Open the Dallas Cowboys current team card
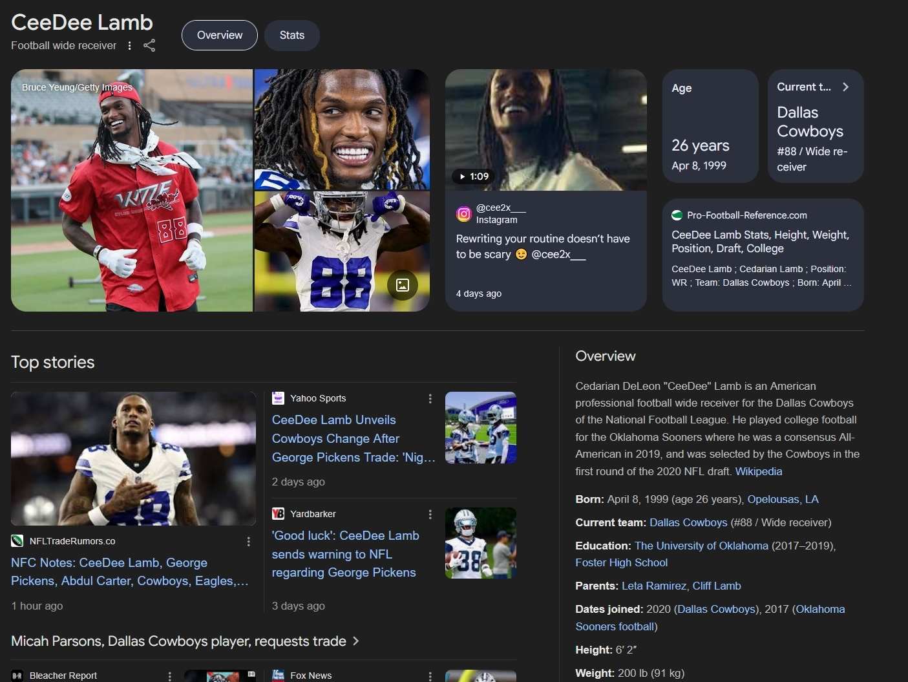 pos(816,126)
